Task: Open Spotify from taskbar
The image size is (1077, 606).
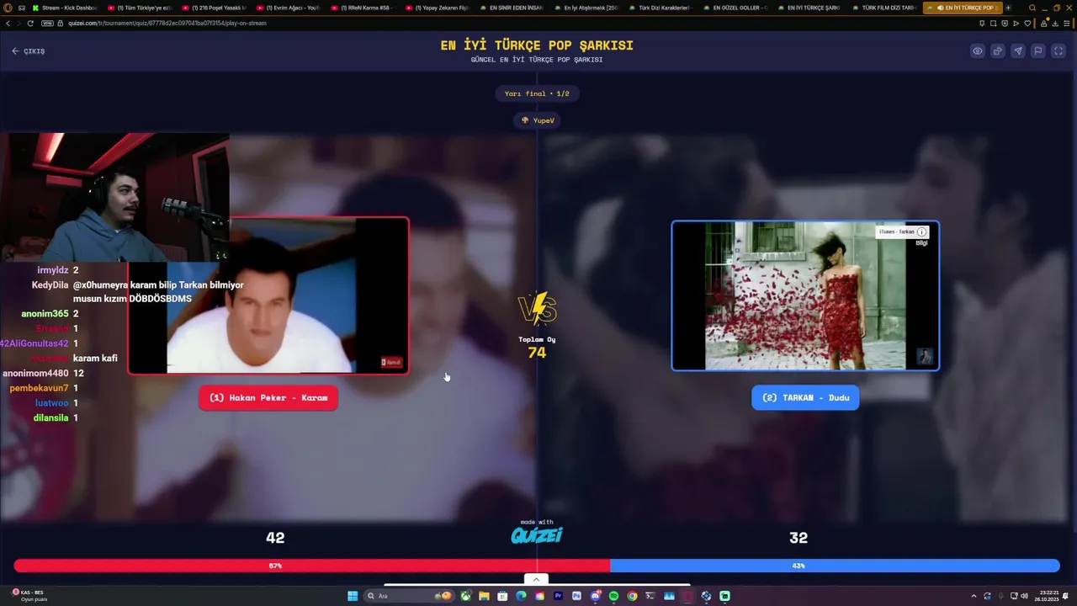Action: click(613, 596)
